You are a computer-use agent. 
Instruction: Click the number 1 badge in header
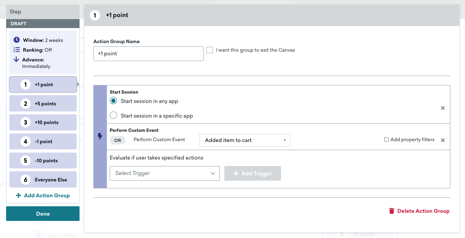pyautogui.click(x=95, y=15)
